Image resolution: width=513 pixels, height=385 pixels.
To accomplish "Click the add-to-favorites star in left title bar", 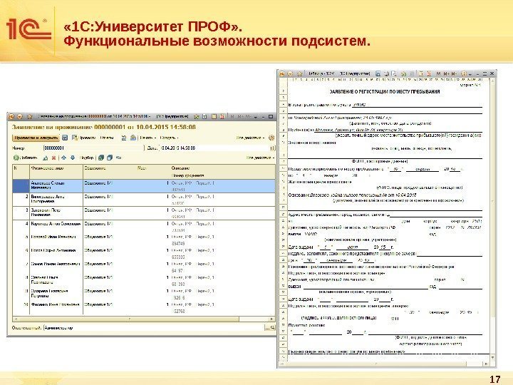I will 197,117.
